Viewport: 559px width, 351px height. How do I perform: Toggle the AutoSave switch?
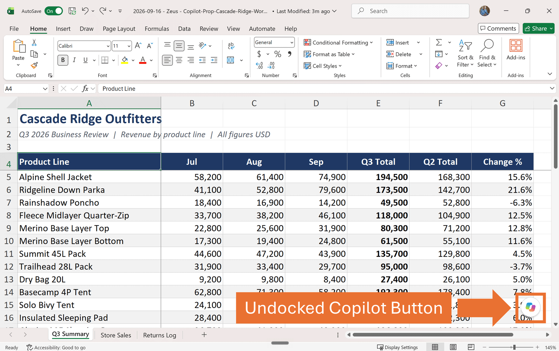click(x=53, y=11)
